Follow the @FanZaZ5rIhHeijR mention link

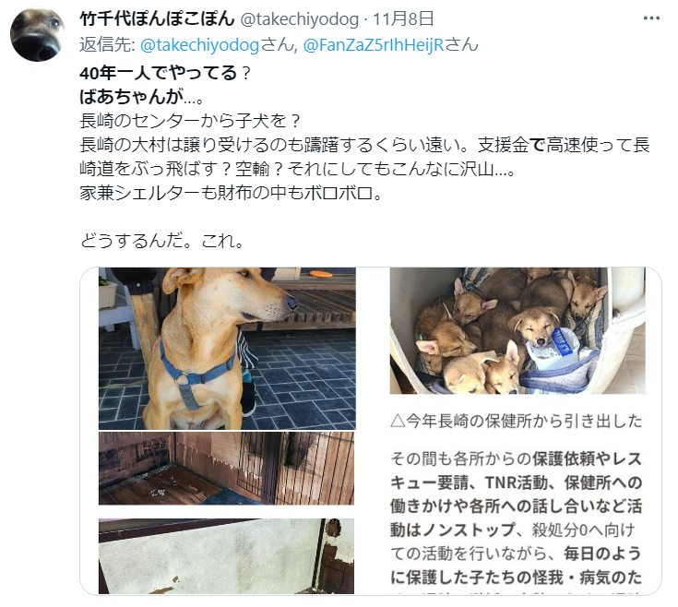click(374, 45)
